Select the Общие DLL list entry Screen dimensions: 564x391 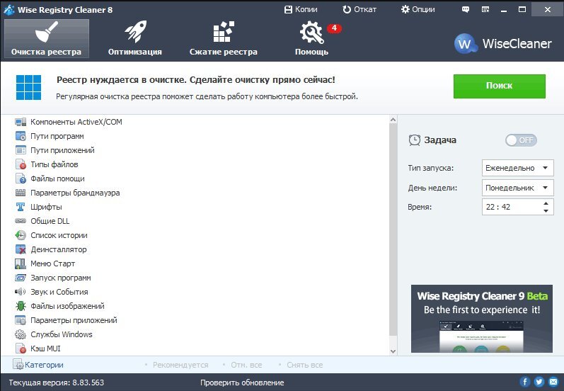[50, 221]
